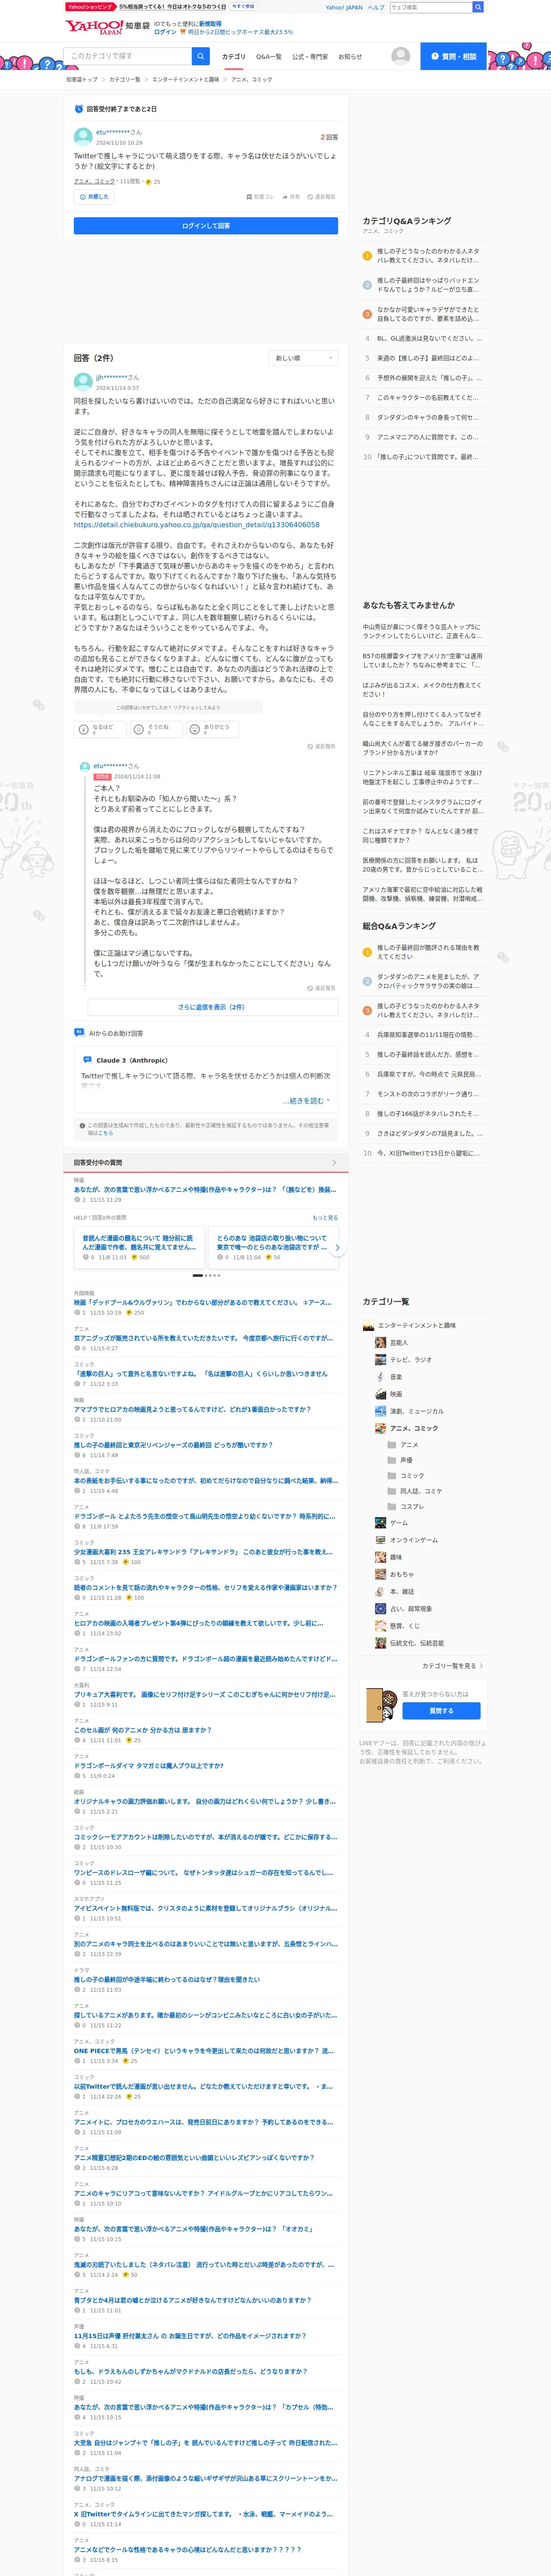Click the ありがとう reaction face
The image size is (551, 2576).
pyautogui.click(x=195, y=729)
